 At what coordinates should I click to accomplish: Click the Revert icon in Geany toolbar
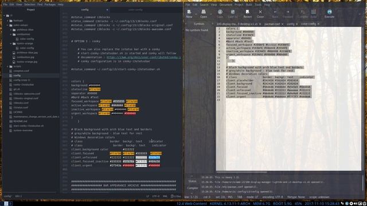(247, 12)
